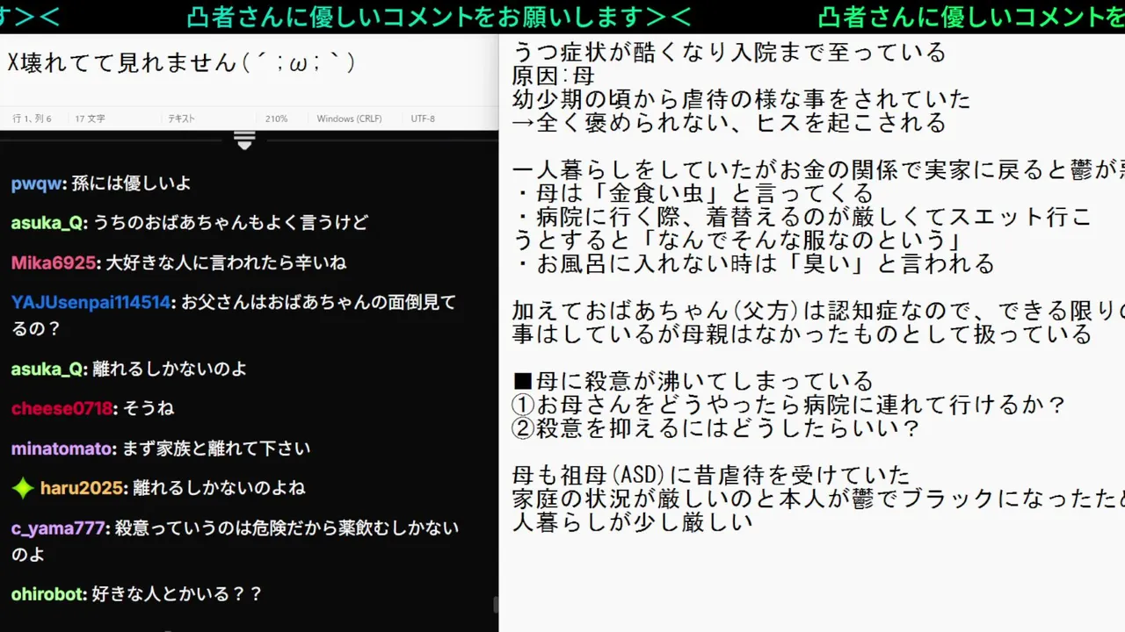
Task: Open haru2025's chat username
Action: tap(83, 488)
